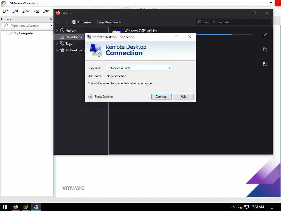
Task: Open the Windows Start menu
Action: tap(5, 207)
